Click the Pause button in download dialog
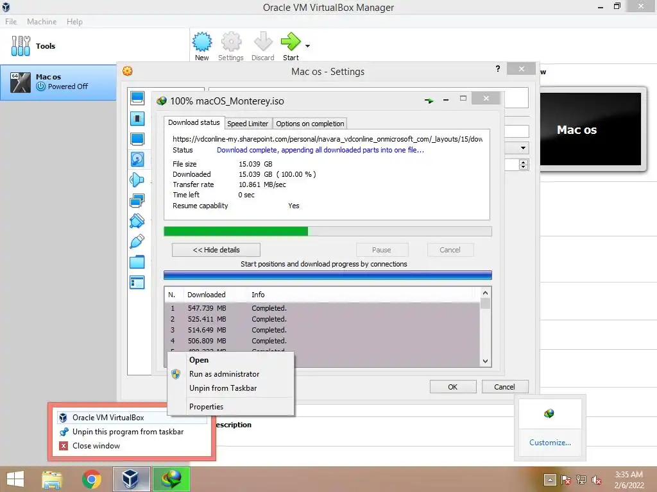This screenshot has height=492, width=657. 382,250
